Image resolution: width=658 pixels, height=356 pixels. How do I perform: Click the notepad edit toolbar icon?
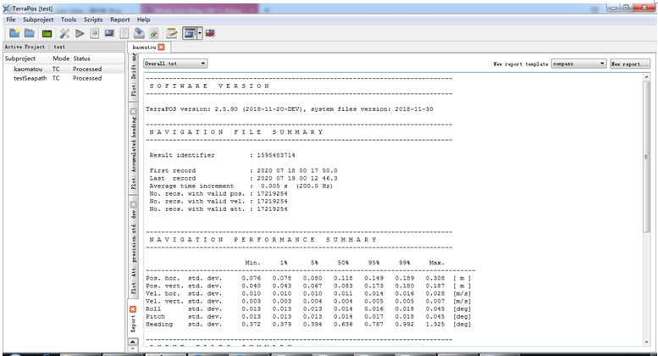tap(171, 33)
